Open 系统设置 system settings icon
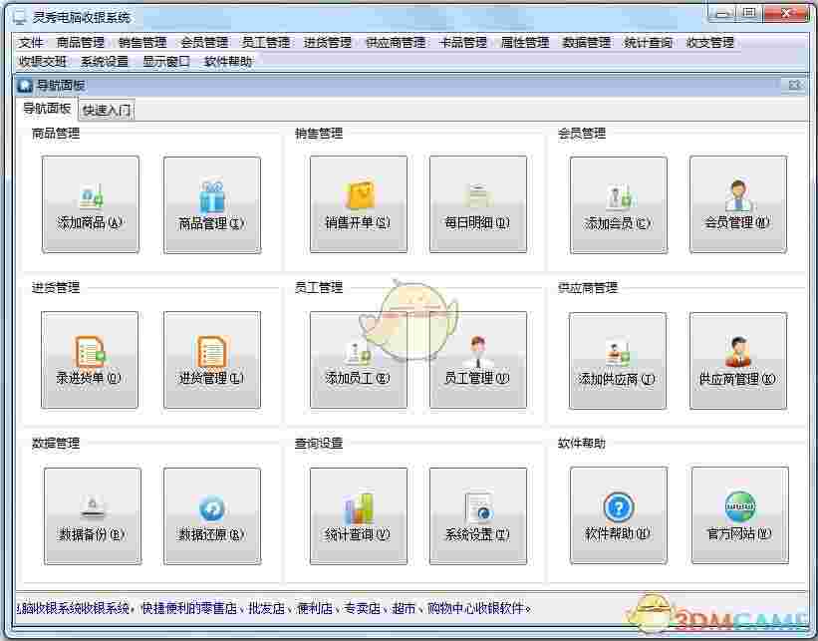This screenshot has height=641, width=818. click(478, 515)
